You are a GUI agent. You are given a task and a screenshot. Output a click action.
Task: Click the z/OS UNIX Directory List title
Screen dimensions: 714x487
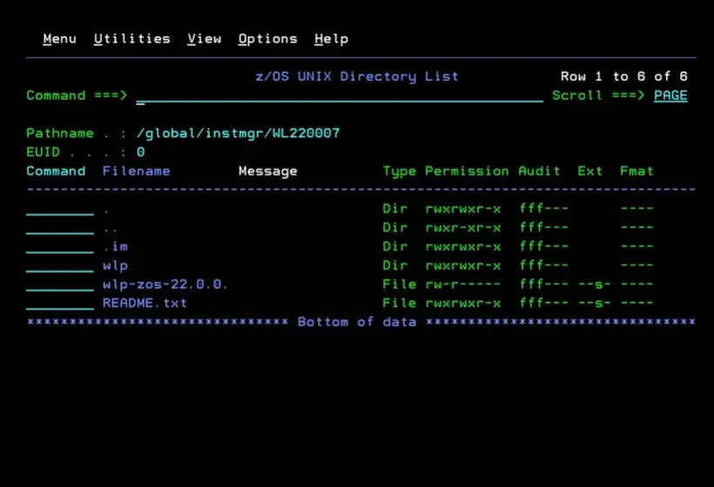(357, 77)
